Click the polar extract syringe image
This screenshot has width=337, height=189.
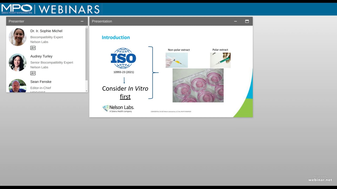(220, 60)
